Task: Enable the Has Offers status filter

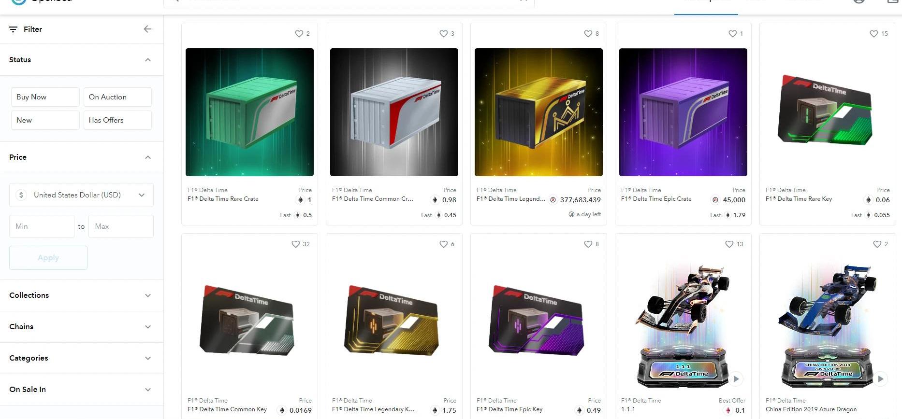Action: click(x=117, y=120)
